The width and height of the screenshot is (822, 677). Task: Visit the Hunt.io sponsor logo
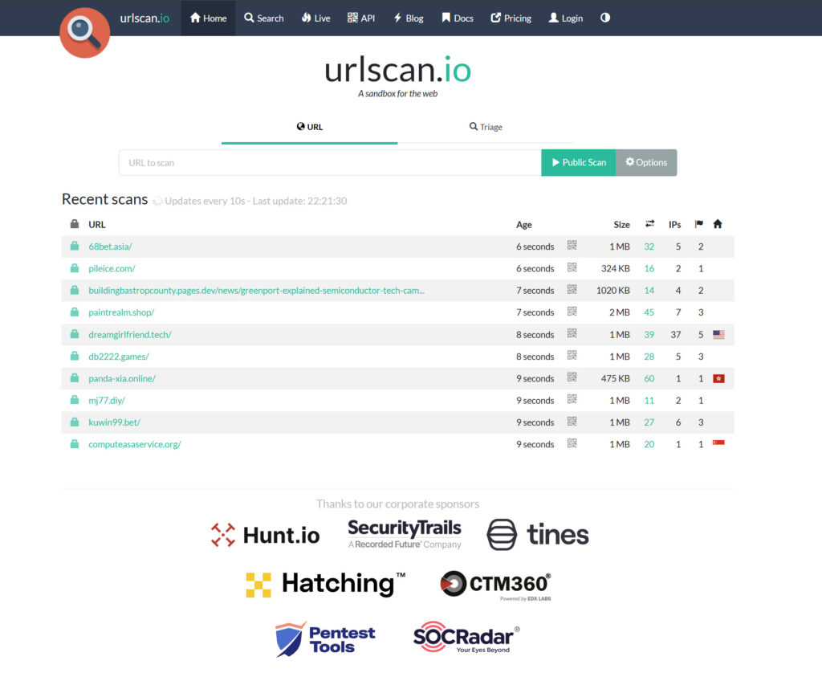pos(265,535)
